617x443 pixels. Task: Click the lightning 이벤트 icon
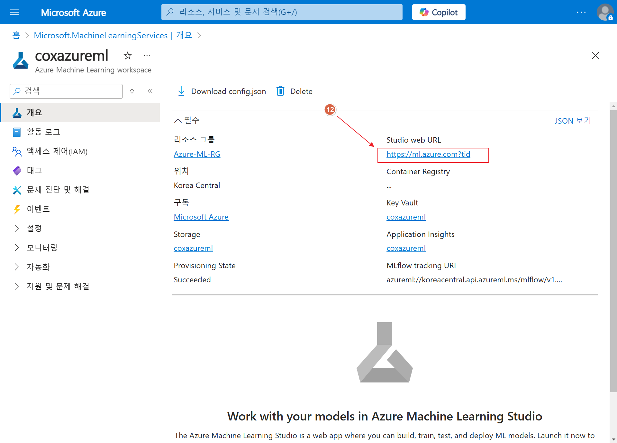point(17,209)
